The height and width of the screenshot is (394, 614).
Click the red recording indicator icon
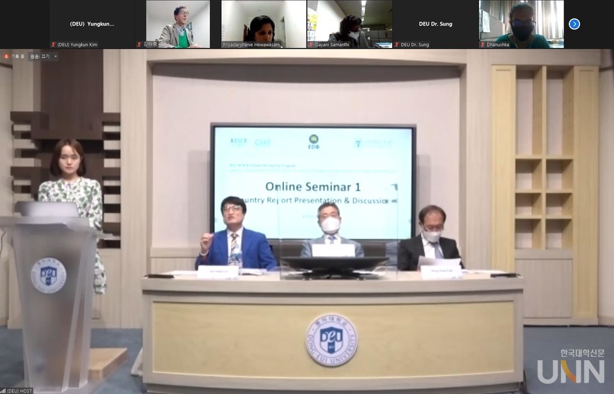[x=7, y=56]
